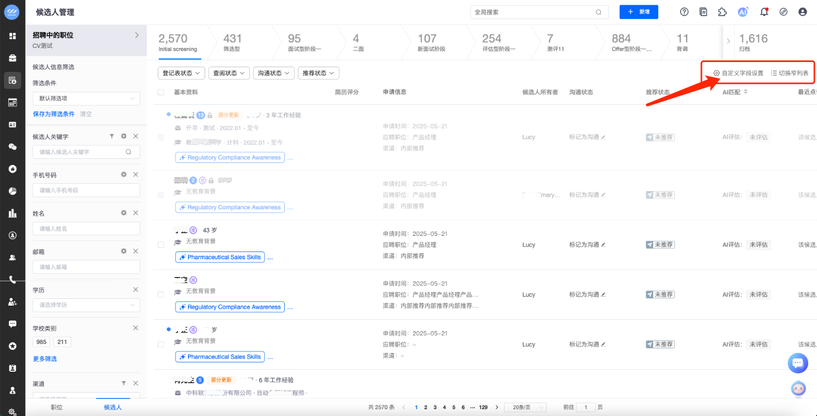Open the chat bubbles icon in sidebar
Screen dimensions: 817x416
pyautogui.click(x=12, y=147)
